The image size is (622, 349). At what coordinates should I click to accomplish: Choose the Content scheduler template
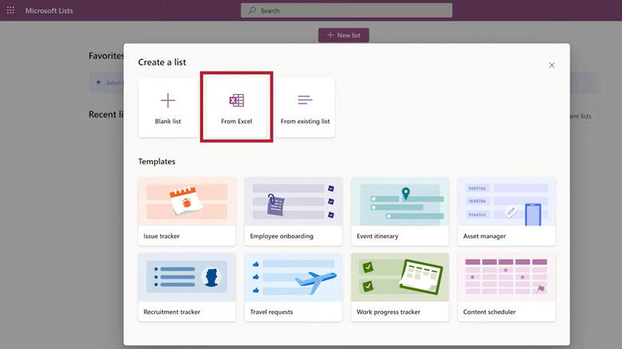pyautogui.click(x=506, y=286)
